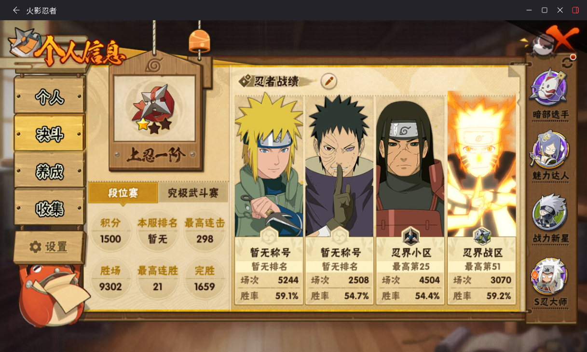Select the S忍大师 Jiraiya badge
The image size is (587, 352).
tap(550, 276)
